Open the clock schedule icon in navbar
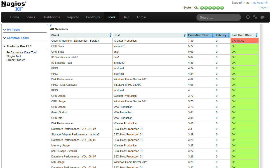This screenshot has width=271, height=168. 248,17
